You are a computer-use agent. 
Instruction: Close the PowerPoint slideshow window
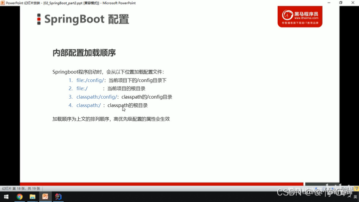353,3
